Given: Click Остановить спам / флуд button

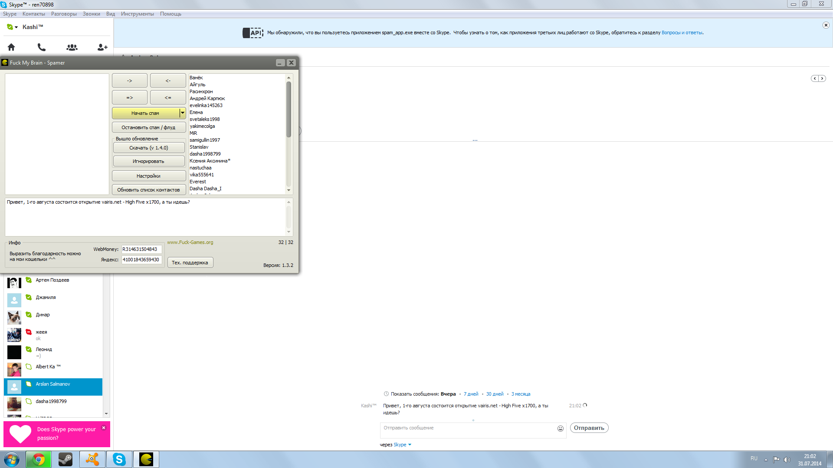Looking at the screenshot, I should pos(149,127).
